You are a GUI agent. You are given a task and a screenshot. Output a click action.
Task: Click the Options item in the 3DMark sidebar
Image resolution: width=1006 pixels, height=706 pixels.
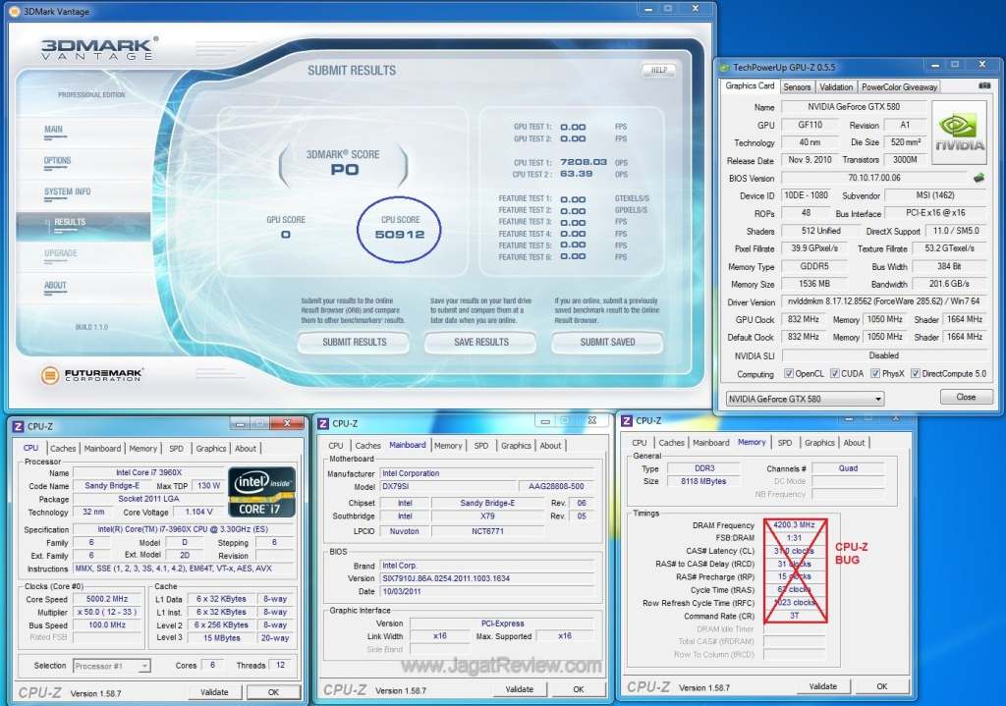point(57,160)
